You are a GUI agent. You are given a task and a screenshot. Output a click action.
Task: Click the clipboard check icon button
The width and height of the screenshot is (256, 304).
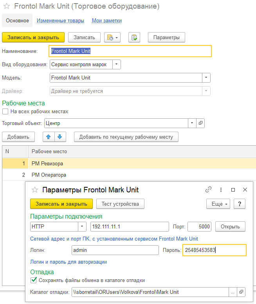coord(134,38)
